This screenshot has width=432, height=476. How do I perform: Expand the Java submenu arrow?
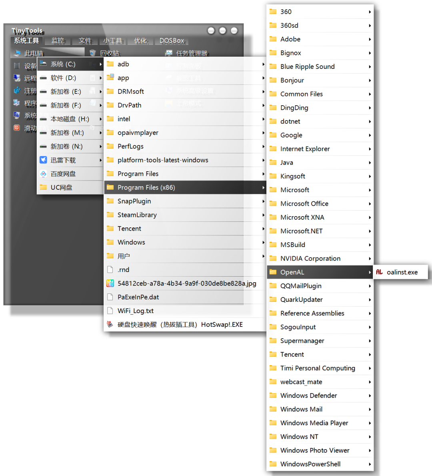click(370, 163)
